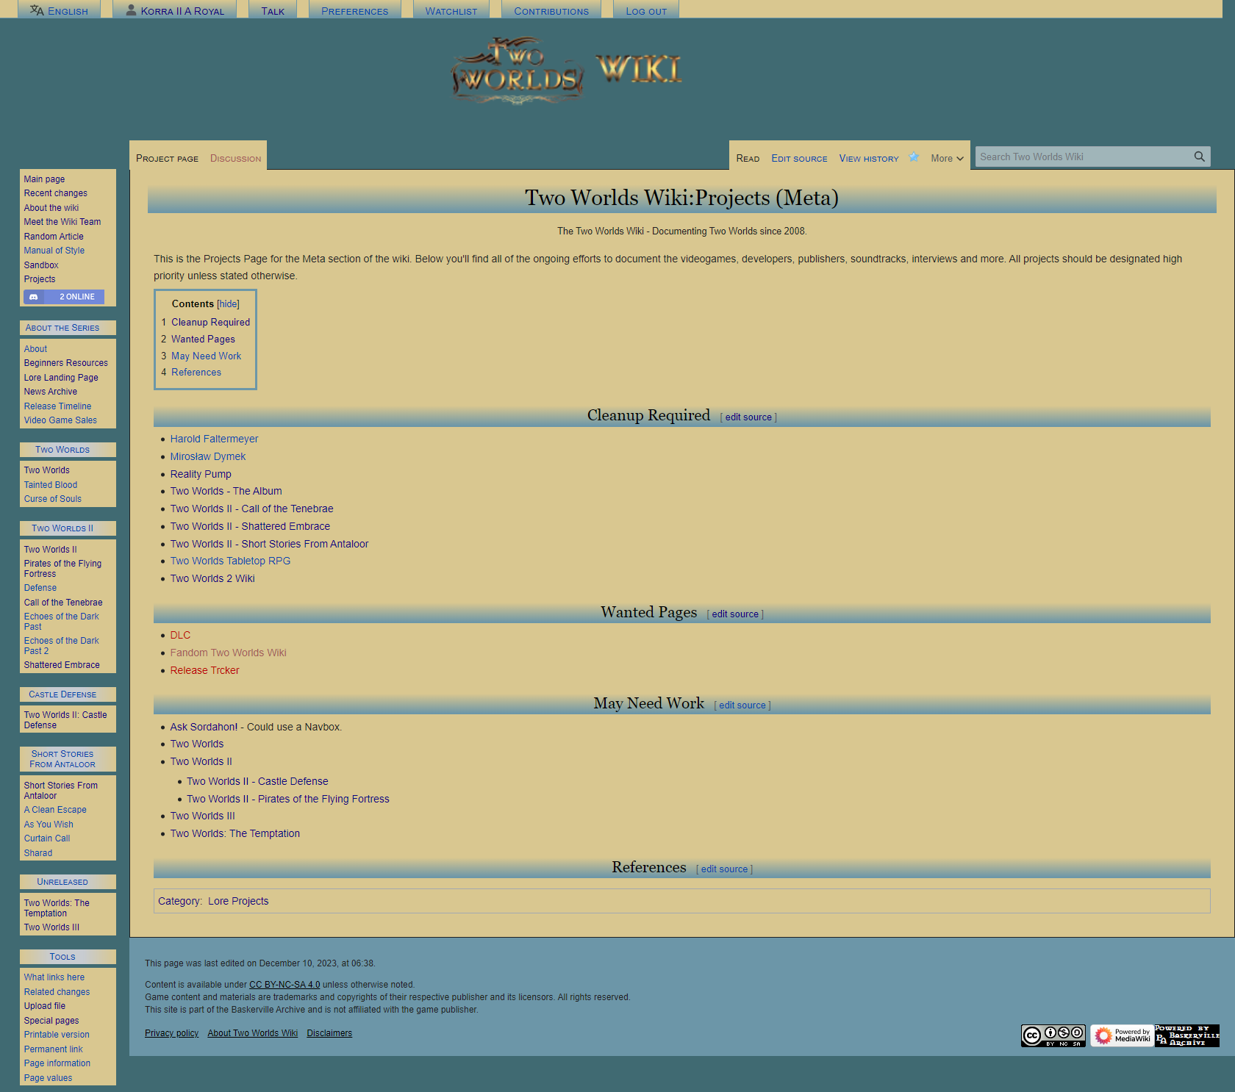
Task: Open the Release Trcker red link
Action: point(204,670)
